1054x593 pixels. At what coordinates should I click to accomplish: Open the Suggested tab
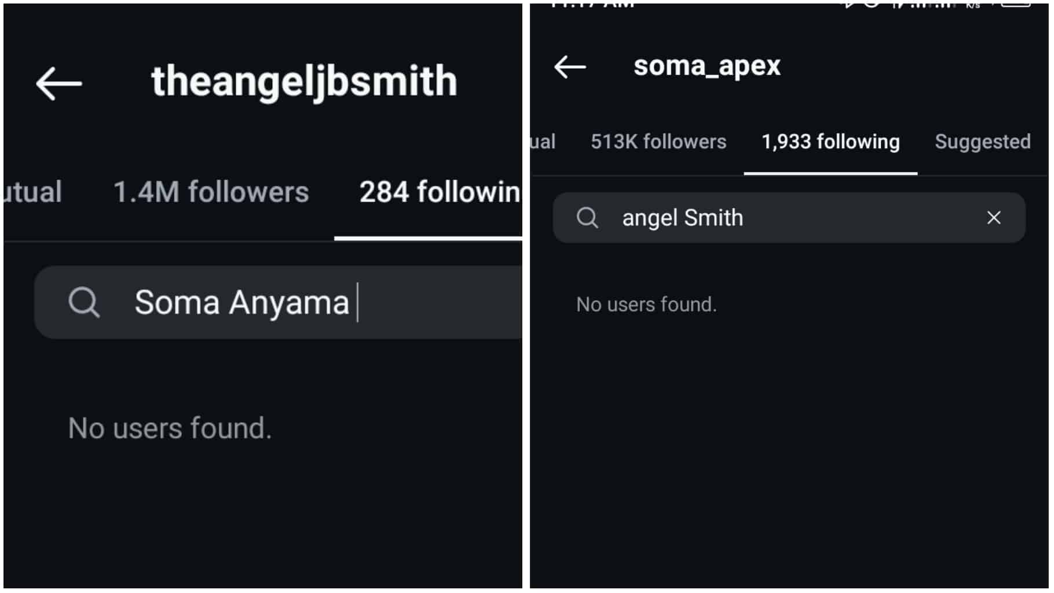click(x=982, y=142)
